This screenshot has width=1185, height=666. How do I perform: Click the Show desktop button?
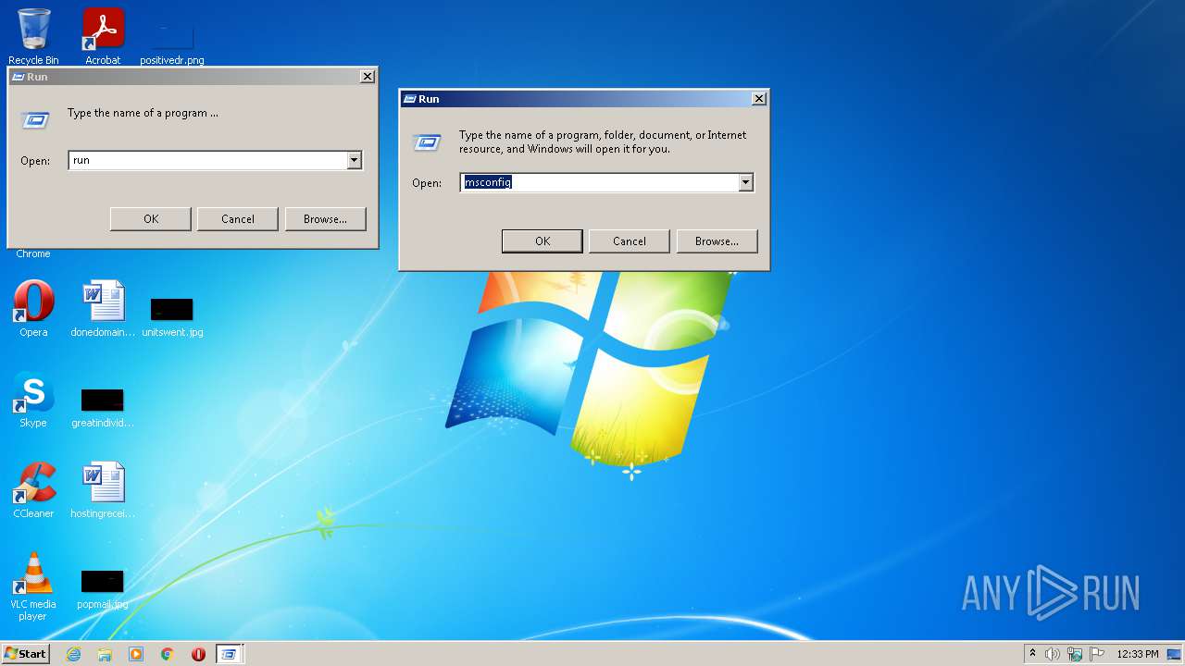[1175, 654]
